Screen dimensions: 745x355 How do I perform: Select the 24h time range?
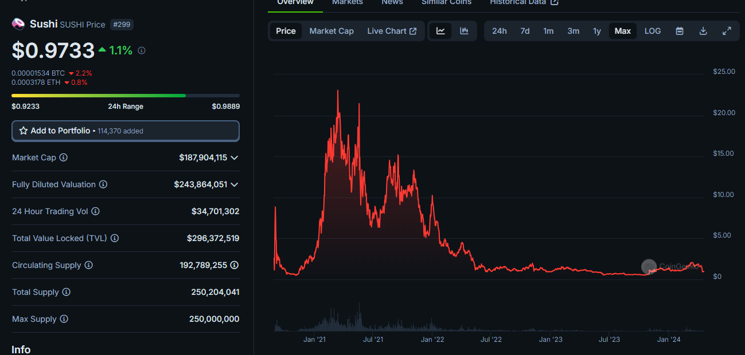point(499,31)
